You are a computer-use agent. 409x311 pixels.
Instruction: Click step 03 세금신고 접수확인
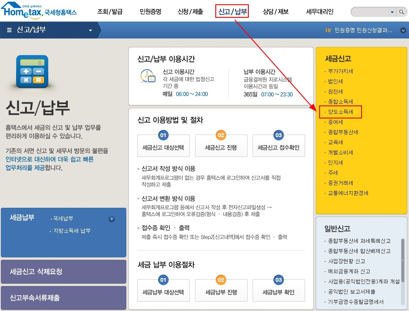pos(278,145)
